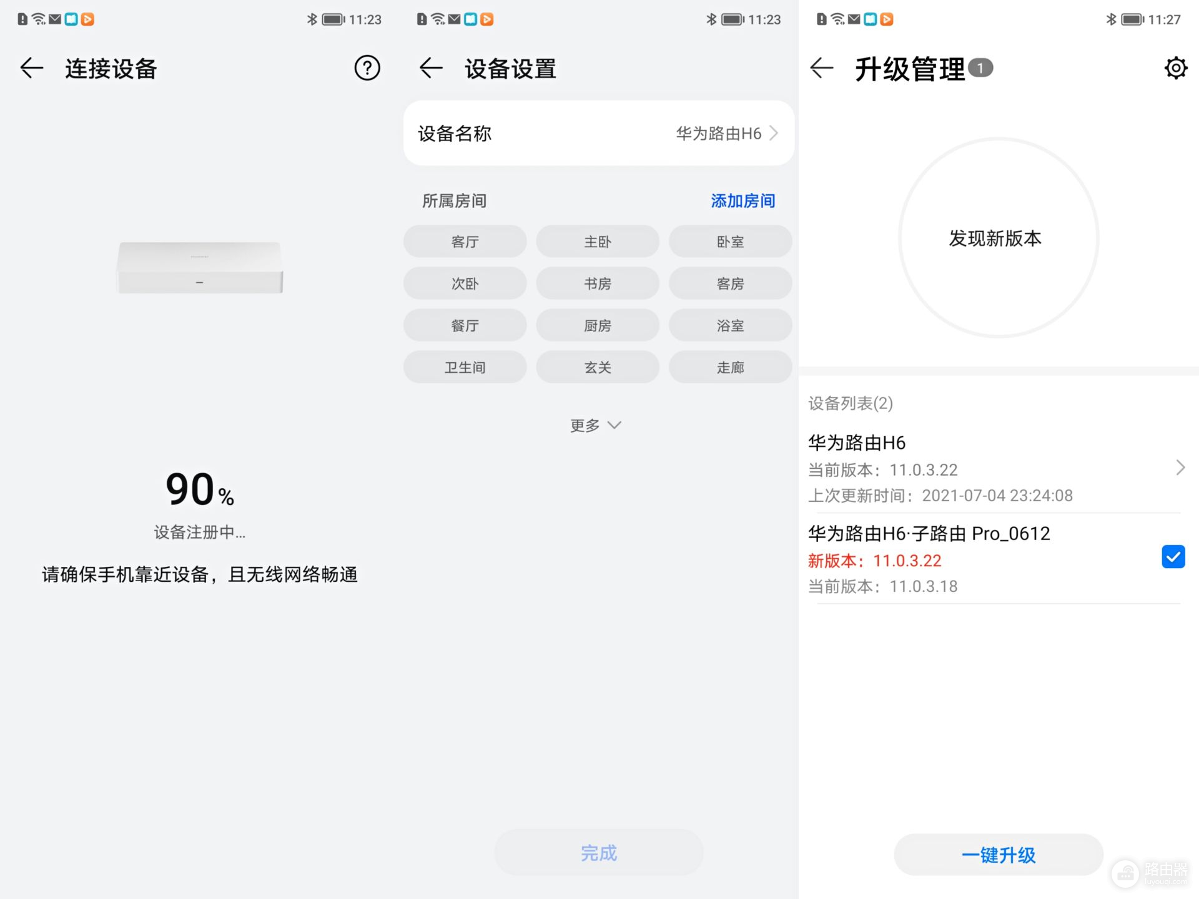Tap the 所属房间 section label
Viewport: 1199px width, 899px height.
[x=454, y=201]
